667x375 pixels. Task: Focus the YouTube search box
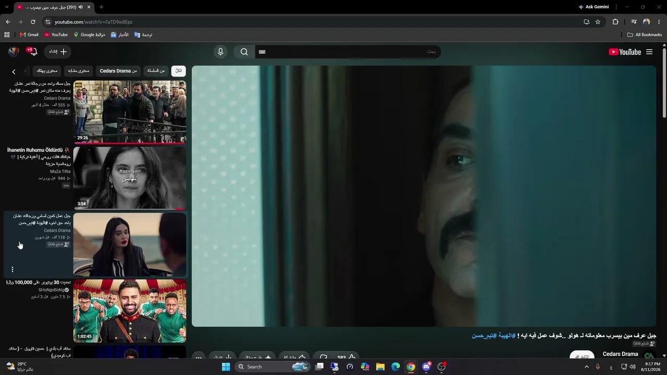(x=348, y=52)
